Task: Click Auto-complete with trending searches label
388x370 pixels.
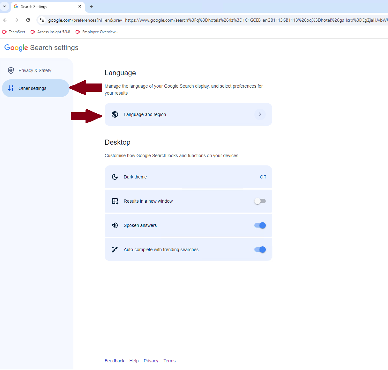Action: pyautogui.click(x=161, y=250)
